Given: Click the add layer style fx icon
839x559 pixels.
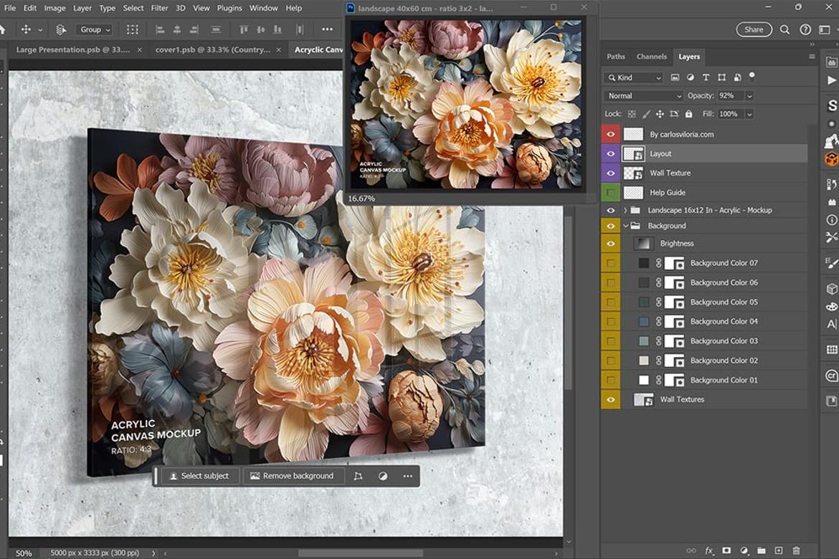Looking at the screenshot, I should point(709,550).
